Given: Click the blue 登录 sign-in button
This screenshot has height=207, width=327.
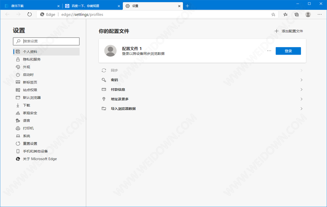Looking at the screenshot, I should pos(288,51).
